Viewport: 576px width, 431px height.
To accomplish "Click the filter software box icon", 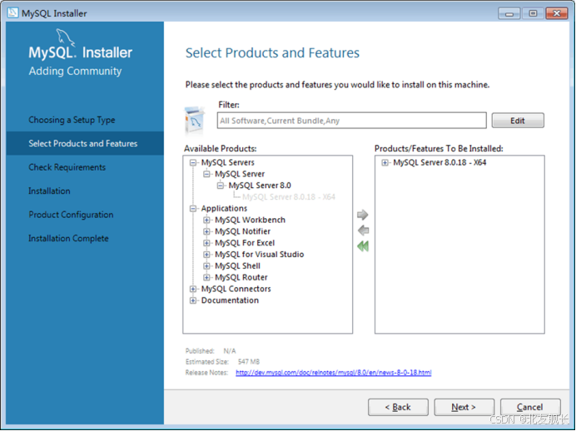I will [194, 121].
